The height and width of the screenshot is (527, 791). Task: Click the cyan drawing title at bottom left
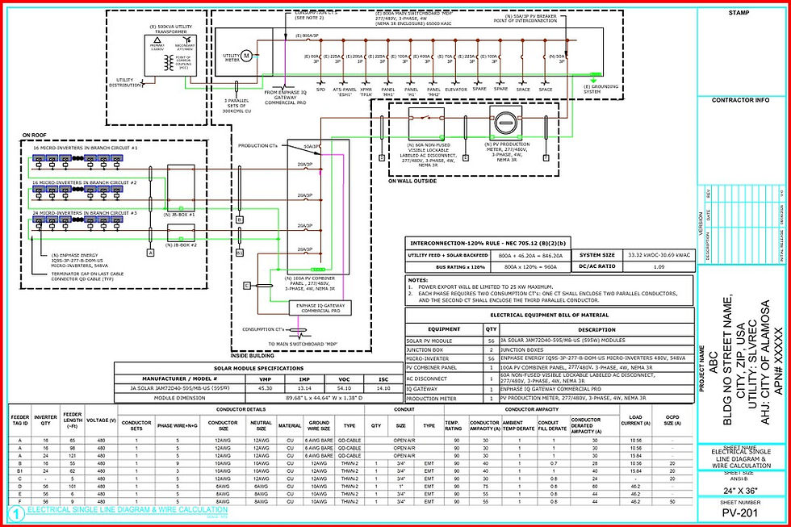(128, 510)
